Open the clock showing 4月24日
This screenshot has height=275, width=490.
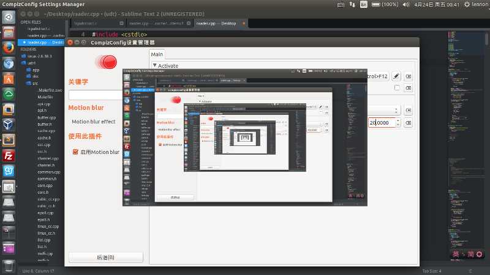point(437,4)
